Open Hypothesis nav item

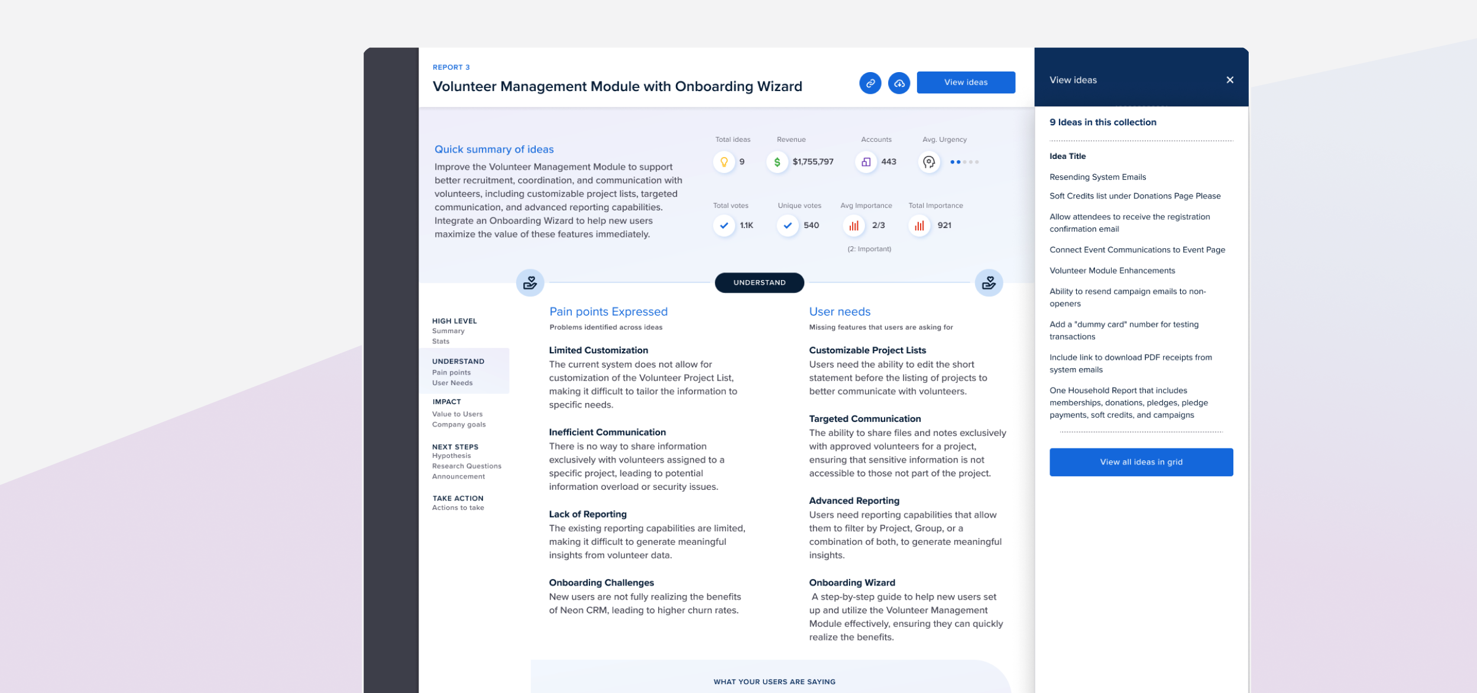451,456
